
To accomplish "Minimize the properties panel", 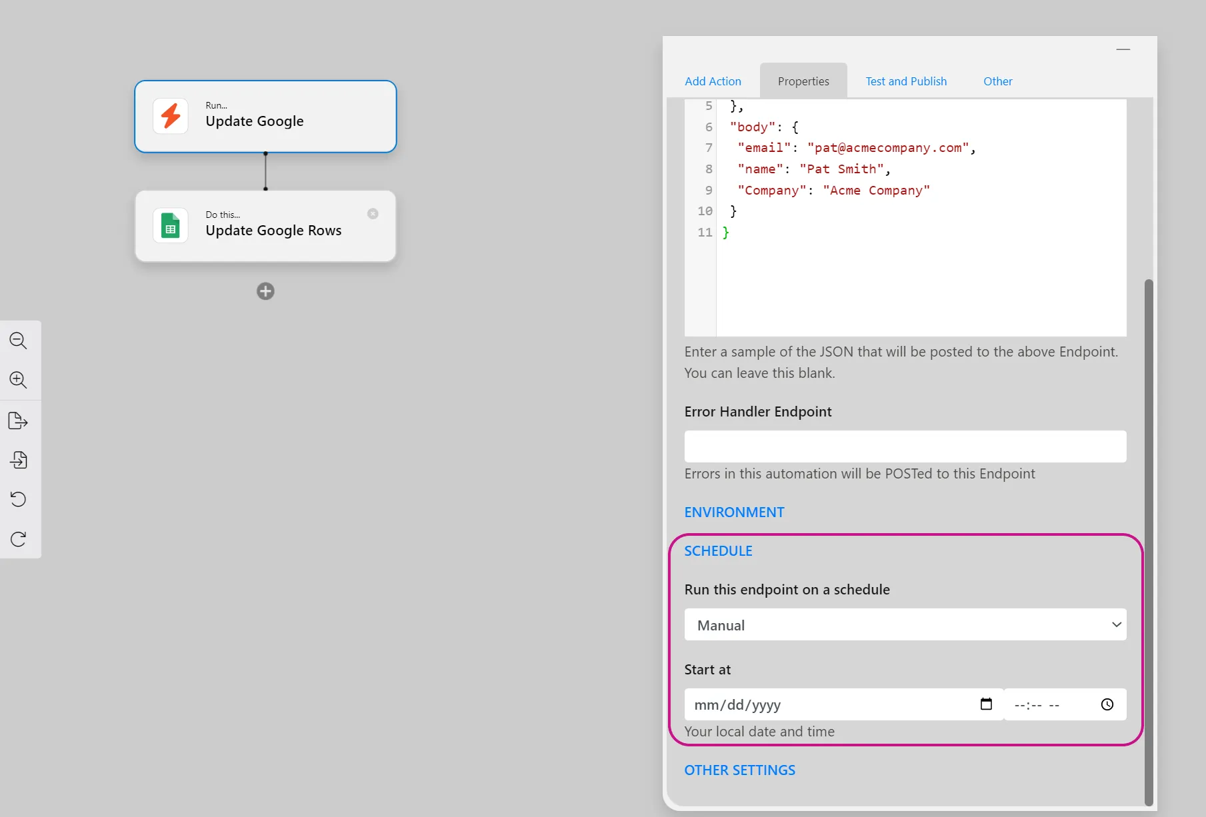I will pyautogui.click(x=1123, y=49).
